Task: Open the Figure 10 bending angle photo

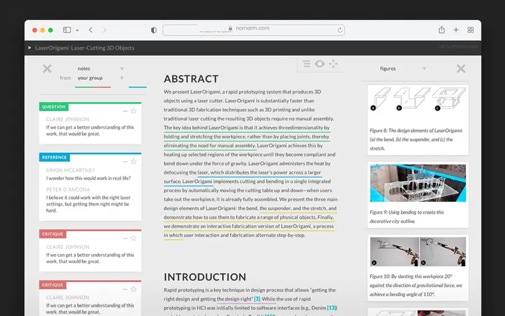Action: [417, 251]
